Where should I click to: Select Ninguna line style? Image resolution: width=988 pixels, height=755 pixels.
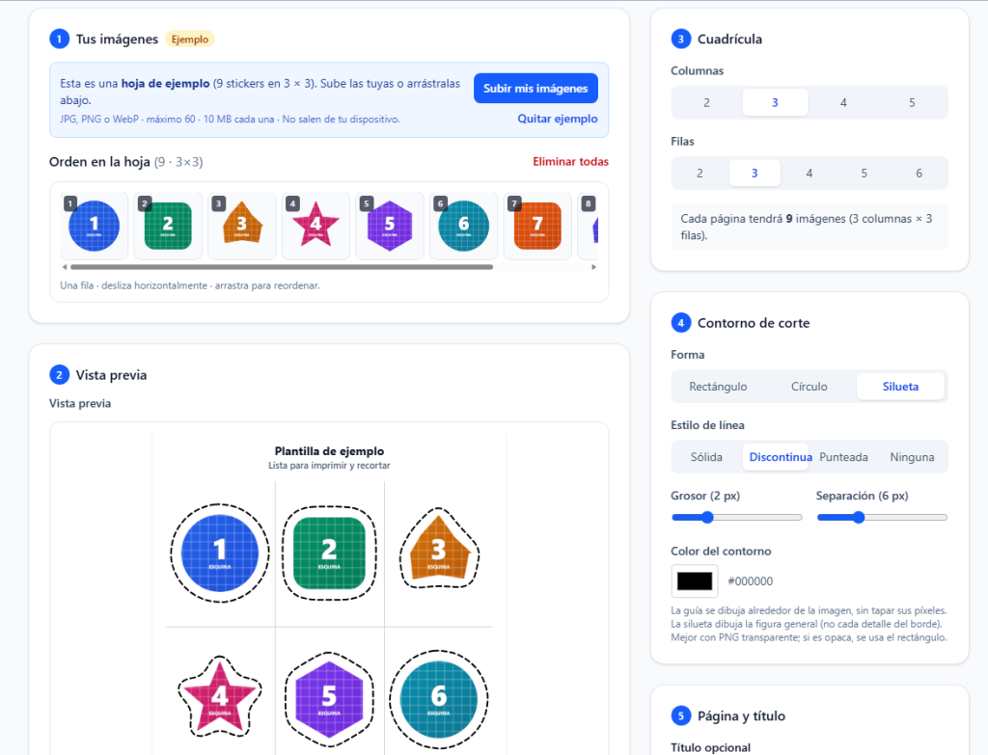[x=912, y=457]
